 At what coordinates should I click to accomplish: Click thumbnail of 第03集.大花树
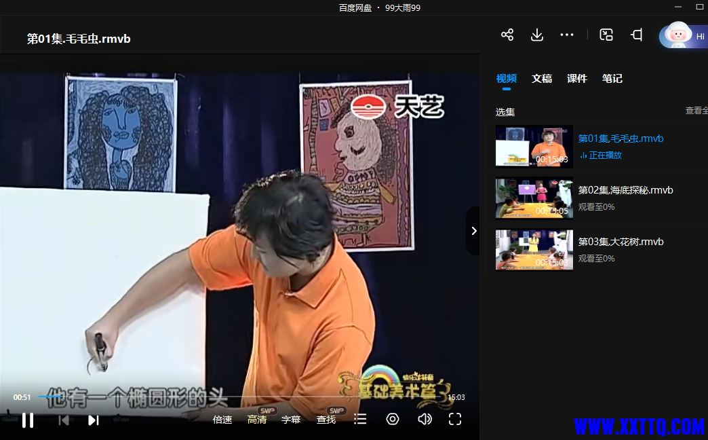pyautogui.click(x=534, y=250)
